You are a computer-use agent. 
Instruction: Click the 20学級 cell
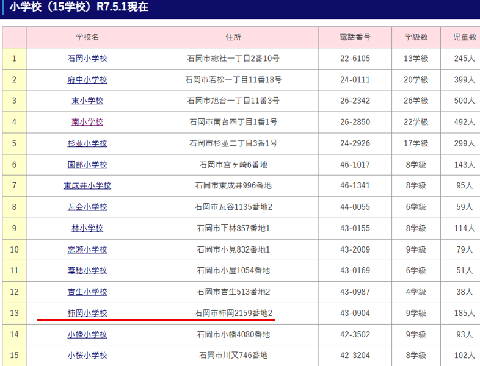[x=416, y=80]
